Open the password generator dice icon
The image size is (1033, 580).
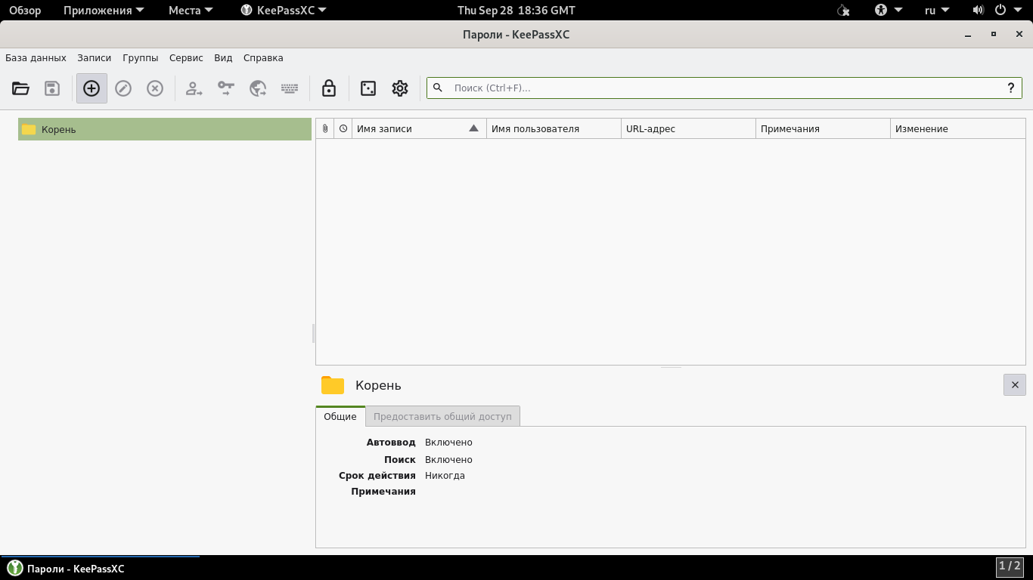[x=368, y=88]
